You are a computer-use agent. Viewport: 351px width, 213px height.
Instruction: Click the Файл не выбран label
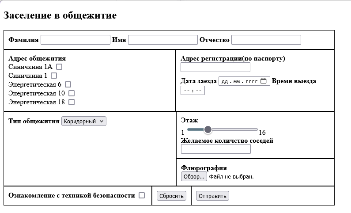[x=231, y=177]
